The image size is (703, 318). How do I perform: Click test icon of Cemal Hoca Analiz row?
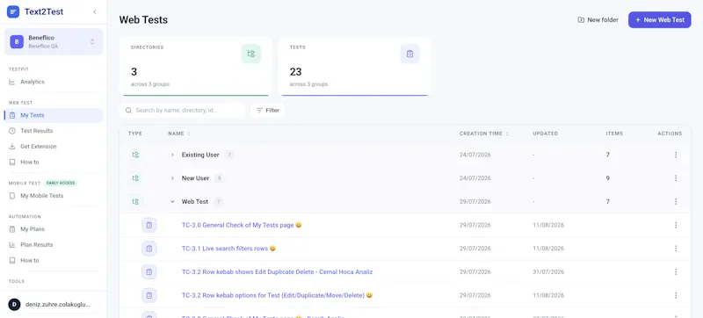click(x=149, y=271)
